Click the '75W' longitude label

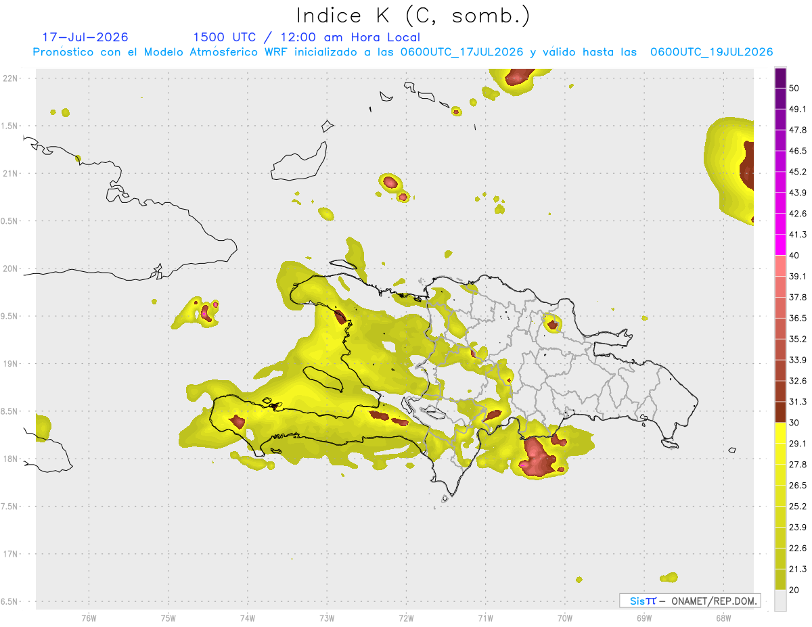168,618
